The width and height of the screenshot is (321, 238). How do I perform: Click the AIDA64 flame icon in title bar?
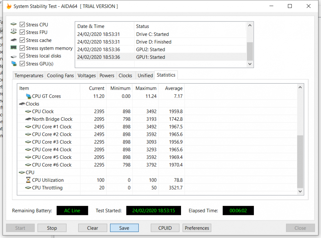9,6
